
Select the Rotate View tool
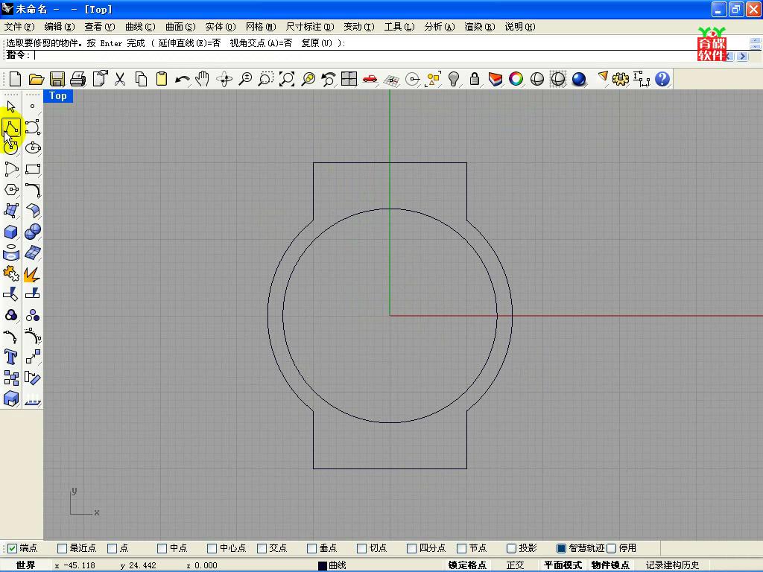[x=224, y=79]
